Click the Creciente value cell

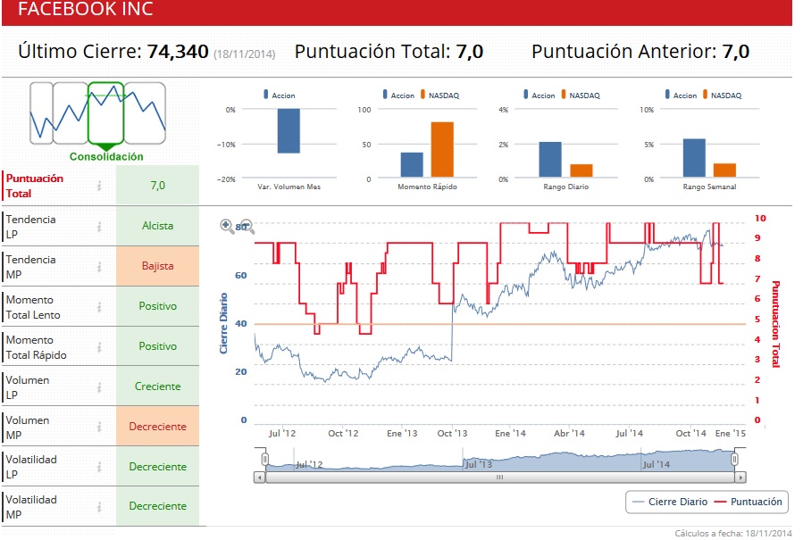pos(158,386)
